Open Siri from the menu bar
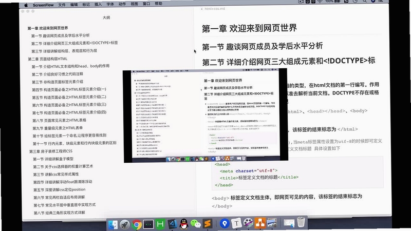Viewport: 411px width, 231px height. click(x=373, y=1)
